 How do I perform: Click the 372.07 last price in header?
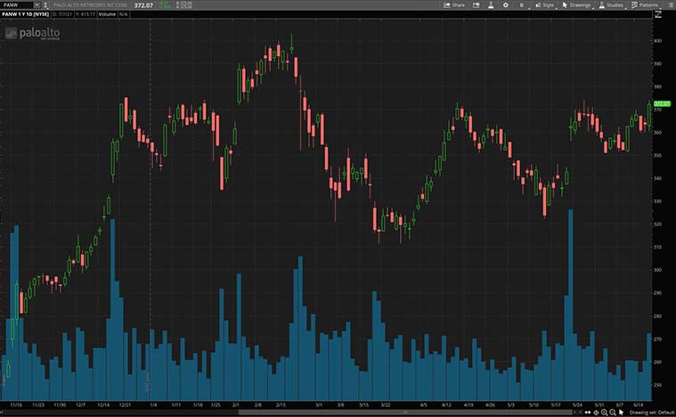click(143, 5)
